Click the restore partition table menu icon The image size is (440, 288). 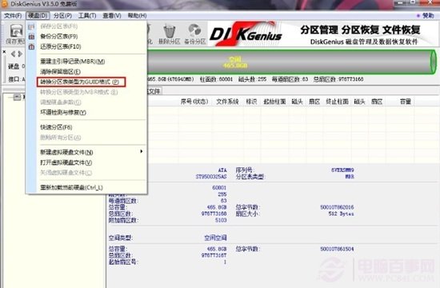(x=31, y=46)
